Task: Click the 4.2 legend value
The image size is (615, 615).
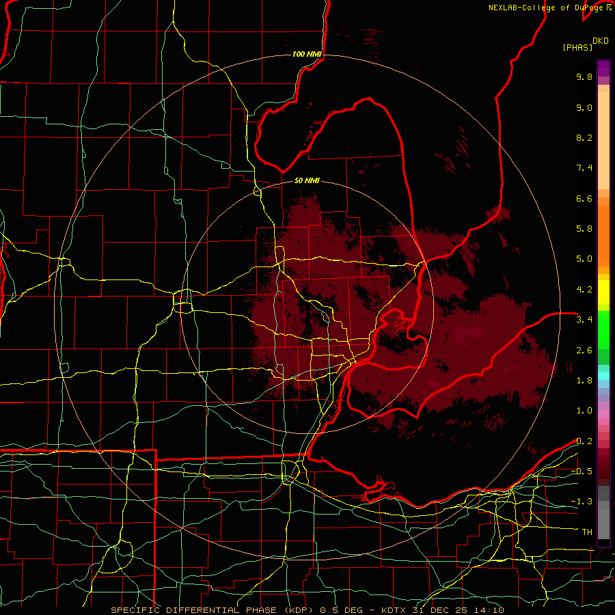Action: pos(584,290)
